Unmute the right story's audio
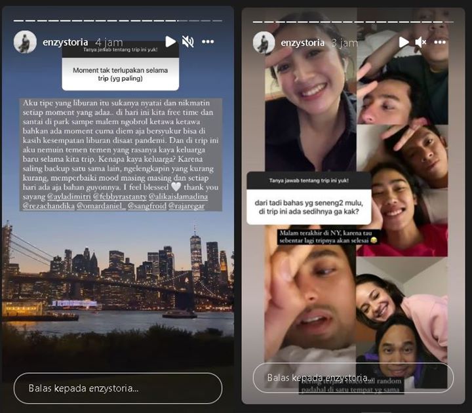 (420, 43)
